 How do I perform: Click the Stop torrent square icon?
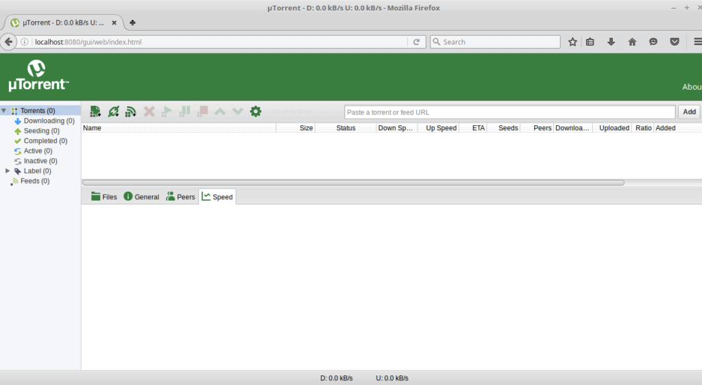coord(202,112)
